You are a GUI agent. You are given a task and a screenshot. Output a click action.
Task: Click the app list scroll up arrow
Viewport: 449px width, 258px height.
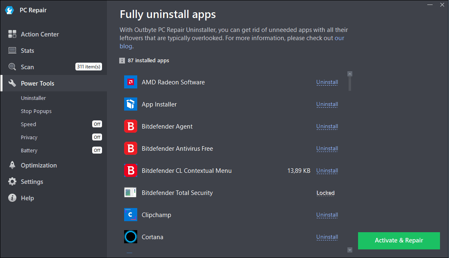coord(349,74)
